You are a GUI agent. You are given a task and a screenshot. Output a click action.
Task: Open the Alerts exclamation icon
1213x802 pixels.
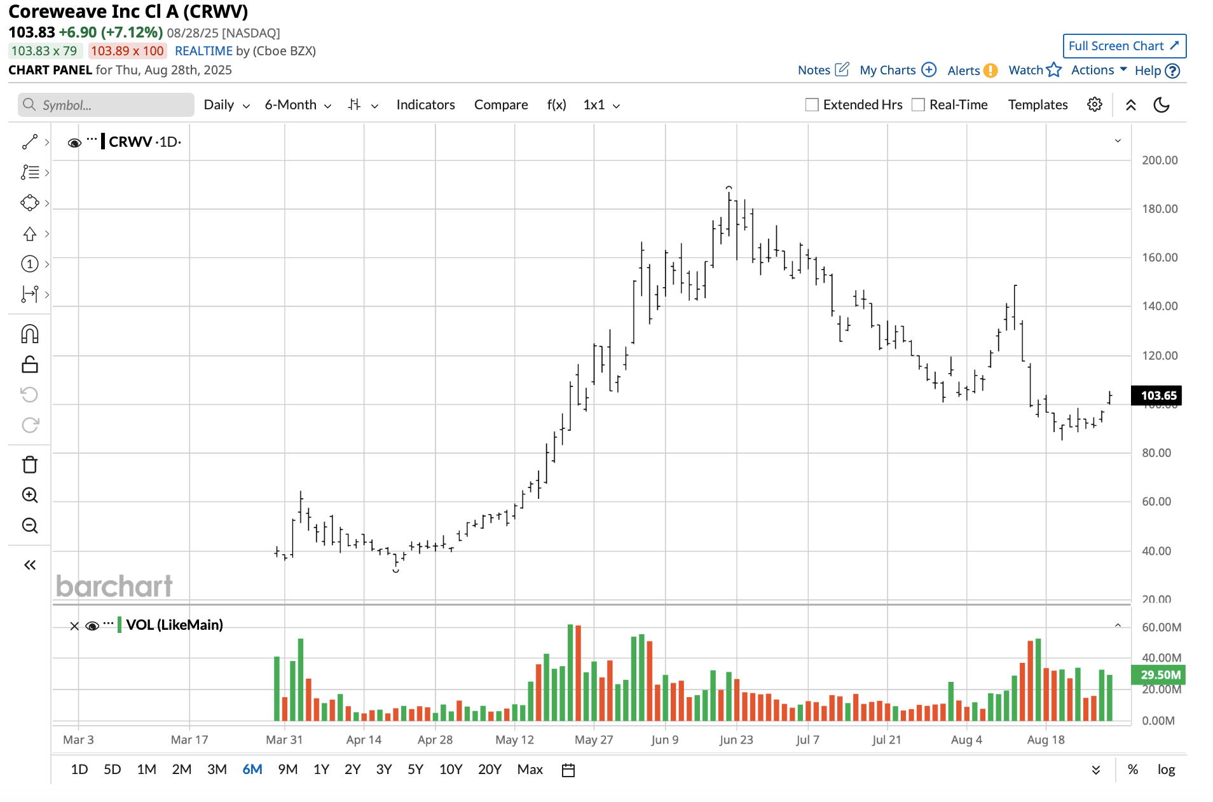pos(990,71)
